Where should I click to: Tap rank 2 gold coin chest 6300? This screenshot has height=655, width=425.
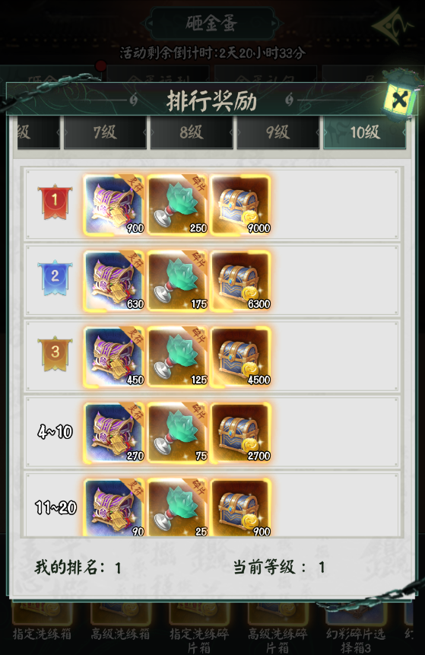[241, 281]
